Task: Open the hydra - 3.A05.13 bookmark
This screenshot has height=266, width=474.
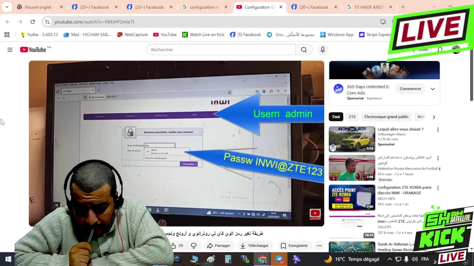Action: tap(39, 34)
